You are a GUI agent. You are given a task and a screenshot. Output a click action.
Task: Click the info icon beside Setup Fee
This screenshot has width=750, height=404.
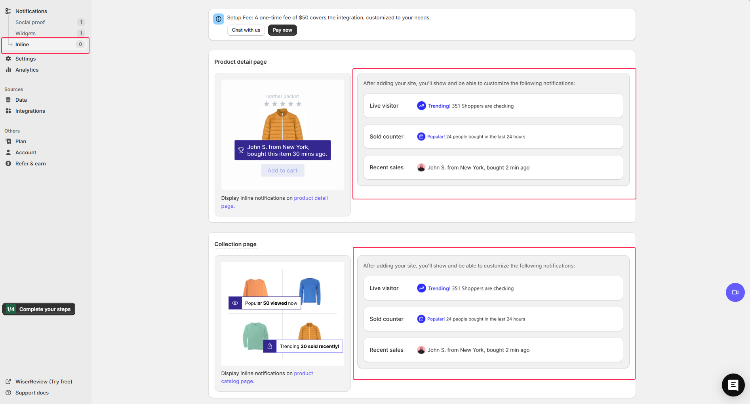coord(218,19)
